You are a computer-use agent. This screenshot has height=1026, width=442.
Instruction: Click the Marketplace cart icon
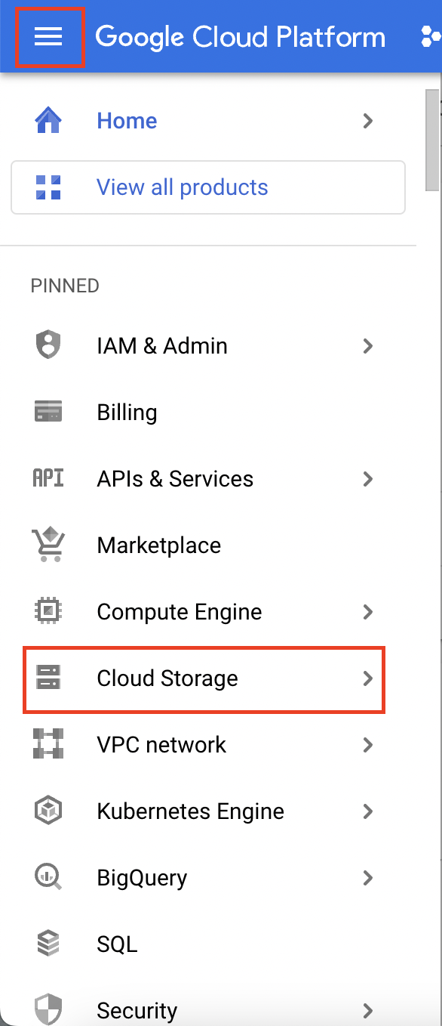[48, 545]
